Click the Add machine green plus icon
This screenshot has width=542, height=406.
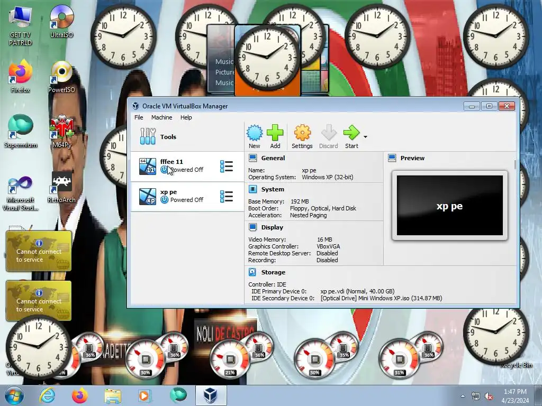click(x=275, y=137)
